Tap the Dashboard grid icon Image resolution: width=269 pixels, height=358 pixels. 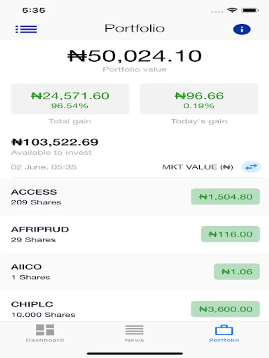tap(45, 330)
